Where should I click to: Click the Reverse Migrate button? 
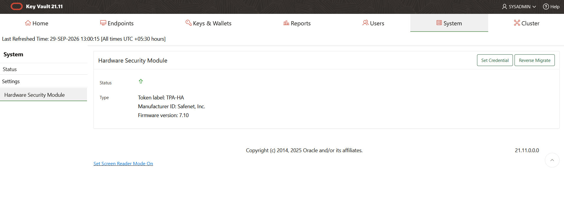pos(535,60)
